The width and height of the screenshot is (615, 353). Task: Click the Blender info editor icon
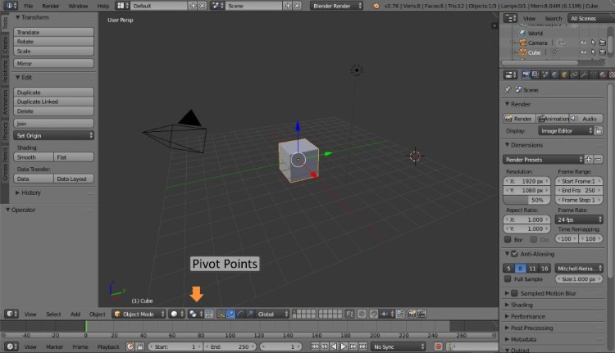point(10,6)
